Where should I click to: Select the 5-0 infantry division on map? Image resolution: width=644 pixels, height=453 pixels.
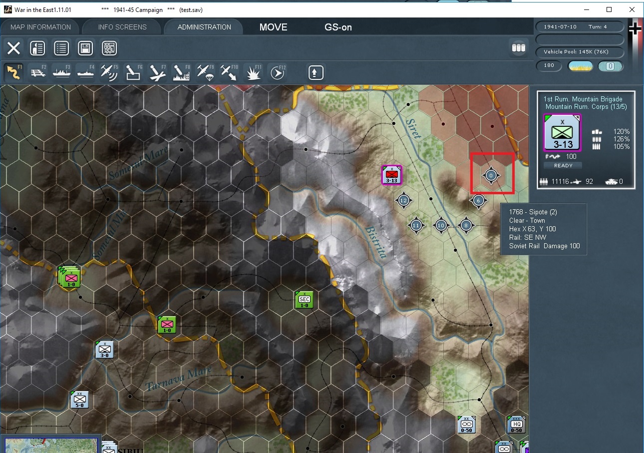[80, 400]
